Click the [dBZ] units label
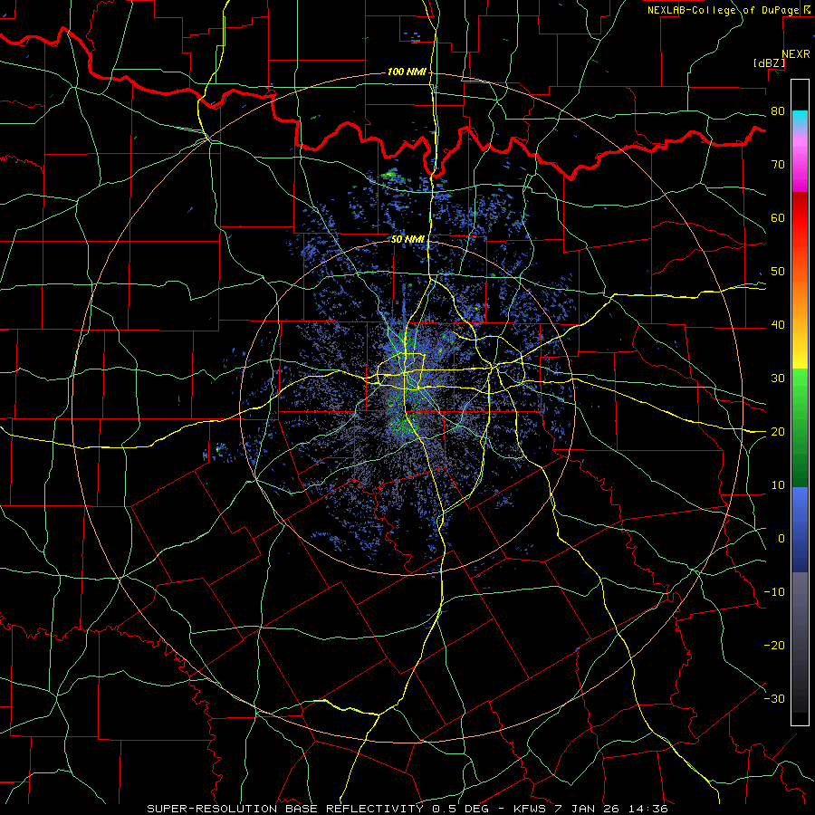The width and height of the screenshot is (815, 815). coord(769,62)
